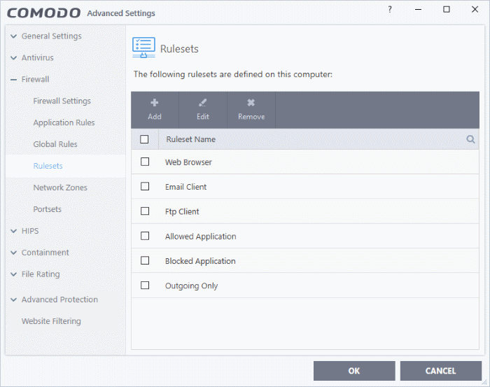The height and width of the screenshot is (387, 490).
Task: Select the Allowed Application ruleset text
Action: point(201,237)
